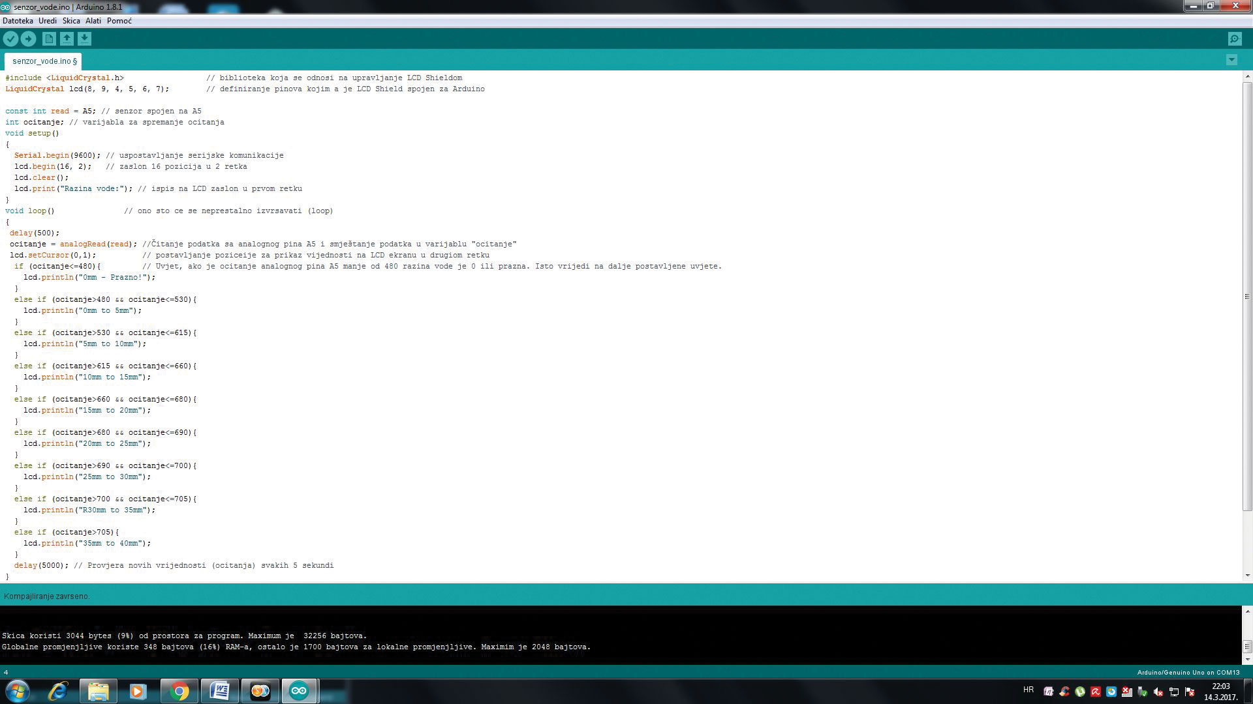
Task: Click the Open sketch upward-arrow icon
Action: (67, 39)
